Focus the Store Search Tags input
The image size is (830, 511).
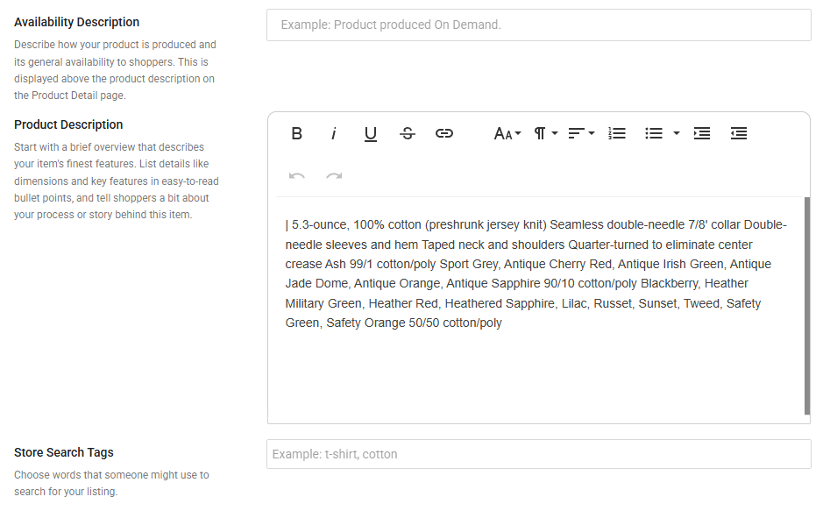point(538,454)
